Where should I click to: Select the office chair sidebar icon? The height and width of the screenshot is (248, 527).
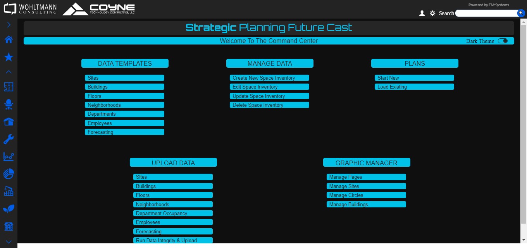[x=9, y=104]
